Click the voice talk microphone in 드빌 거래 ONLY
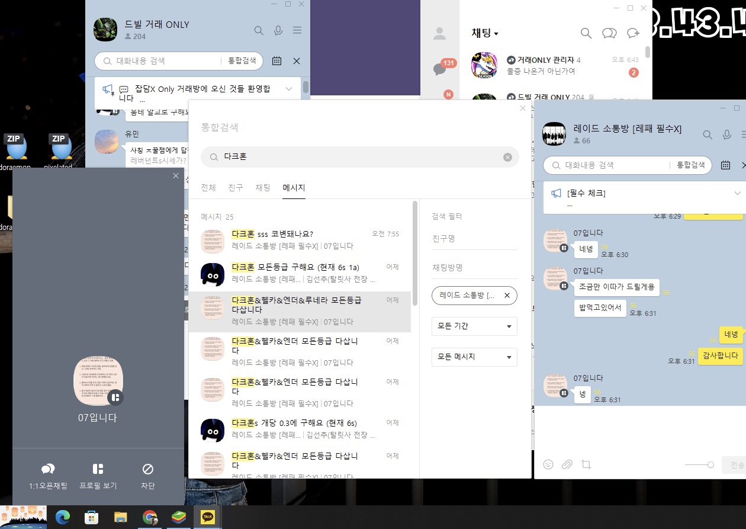Viewport: 746px width, 529px height. pos(278,31)
